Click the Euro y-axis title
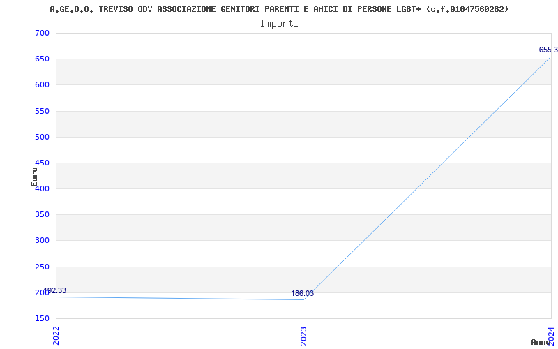 point(34,177)
